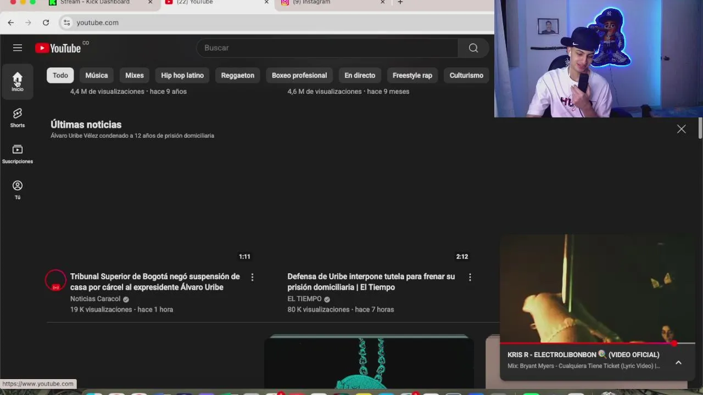Click the Noticias Caracol live channel avatar
703x395 pixels.
click(55, 280)
